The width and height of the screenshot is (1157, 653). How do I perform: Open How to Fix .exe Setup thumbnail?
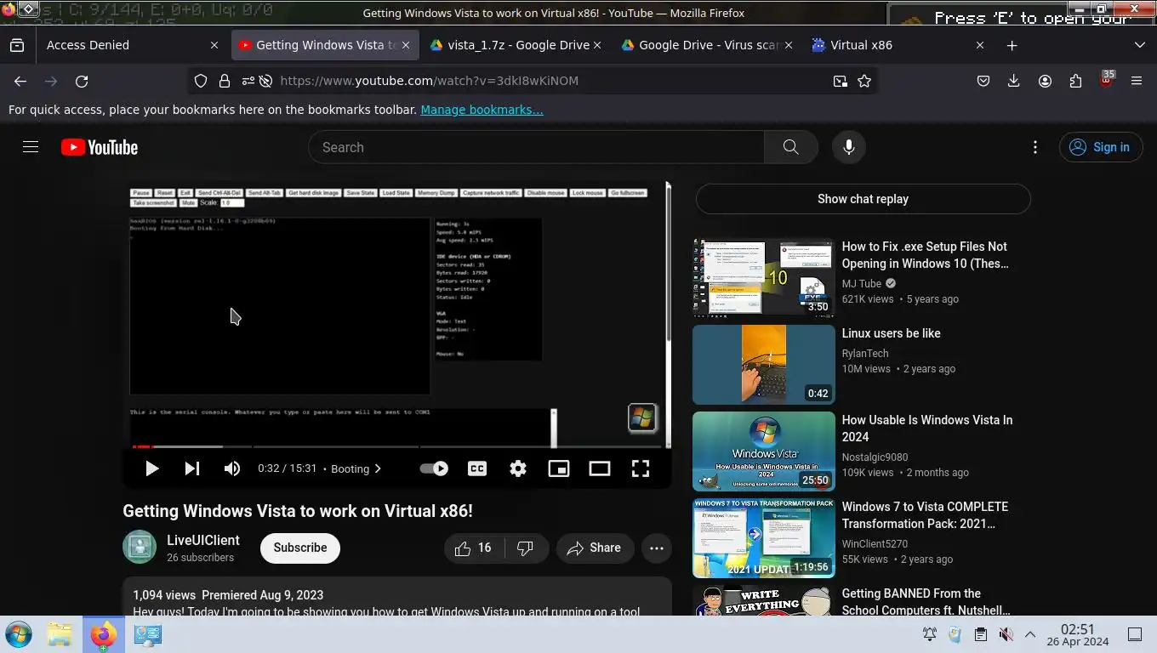point(763,278)
